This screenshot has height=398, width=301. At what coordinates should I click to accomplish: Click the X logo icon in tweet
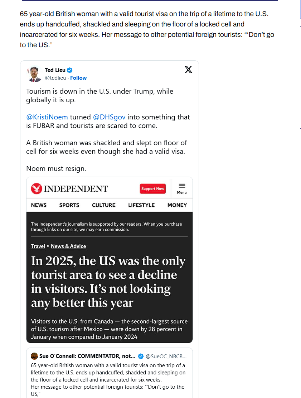click(188, 70)
